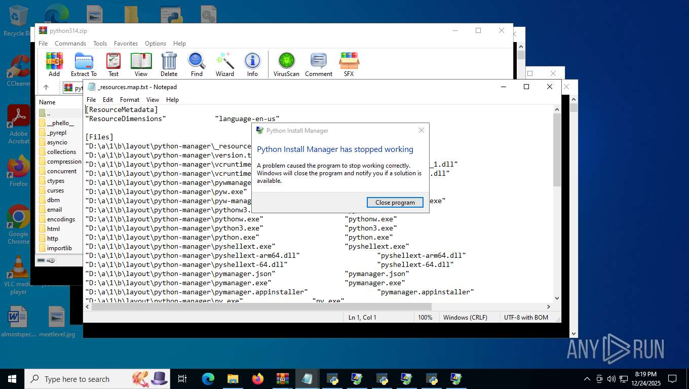Select the dbm folder in WinRAR
Screen dimensions: 689x389
coord(53,200)
